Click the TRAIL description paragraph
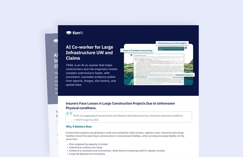This screenshot has width=243, height=159. tap(91, 75)
